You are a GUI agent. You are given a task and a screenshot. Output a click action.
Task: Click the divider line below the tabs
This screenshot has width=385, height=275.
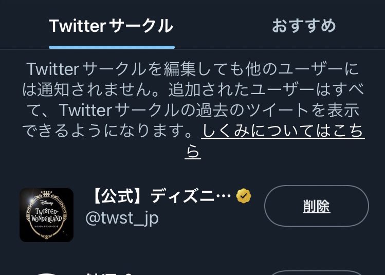tap(192, 49)
